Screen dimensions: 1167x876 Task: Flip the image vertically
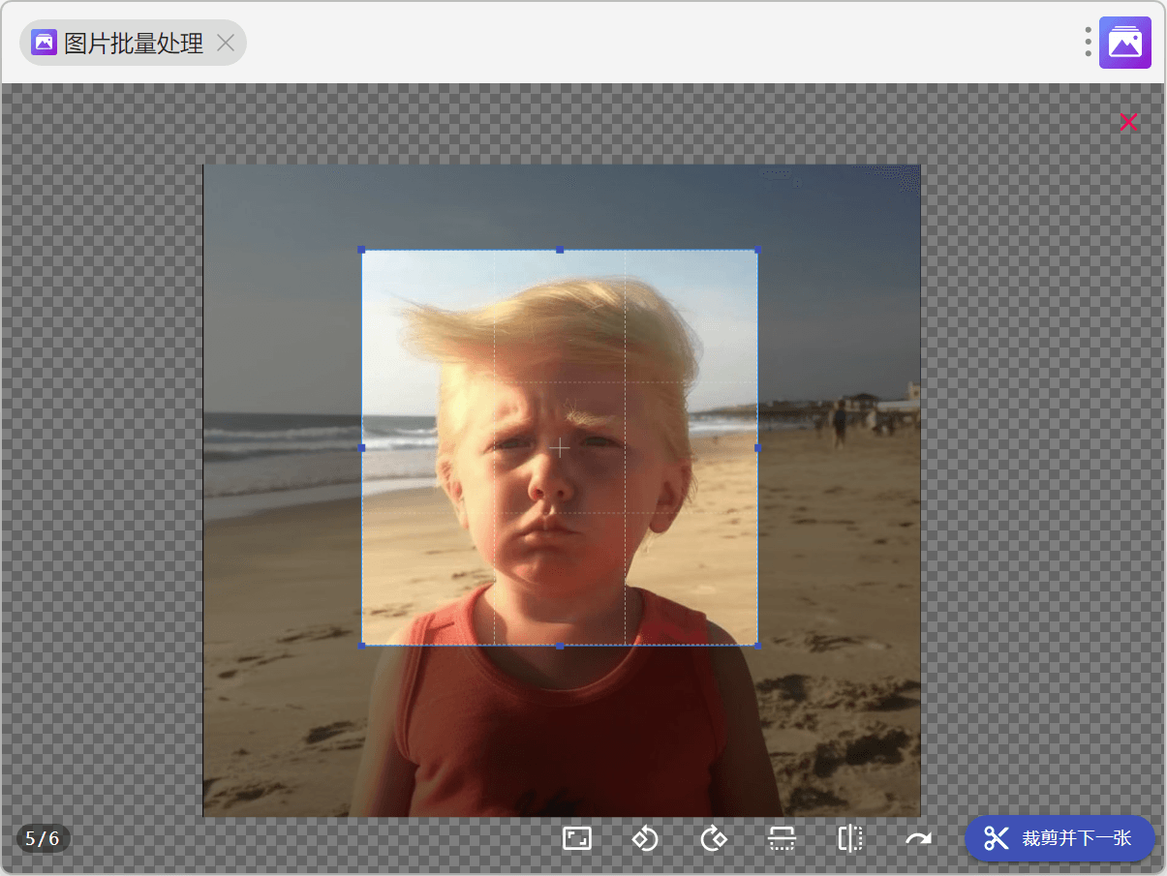(782, 838)
